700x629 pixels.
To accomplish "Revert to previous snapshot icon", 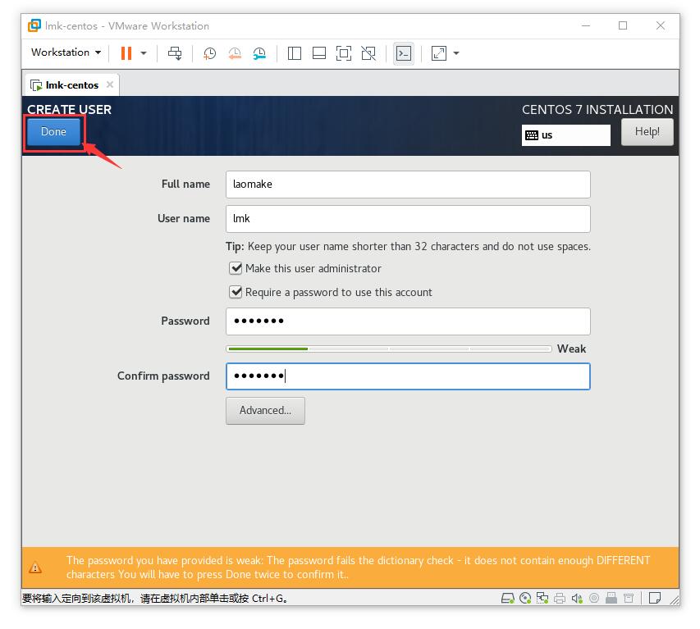I will (x=235, y=53).
